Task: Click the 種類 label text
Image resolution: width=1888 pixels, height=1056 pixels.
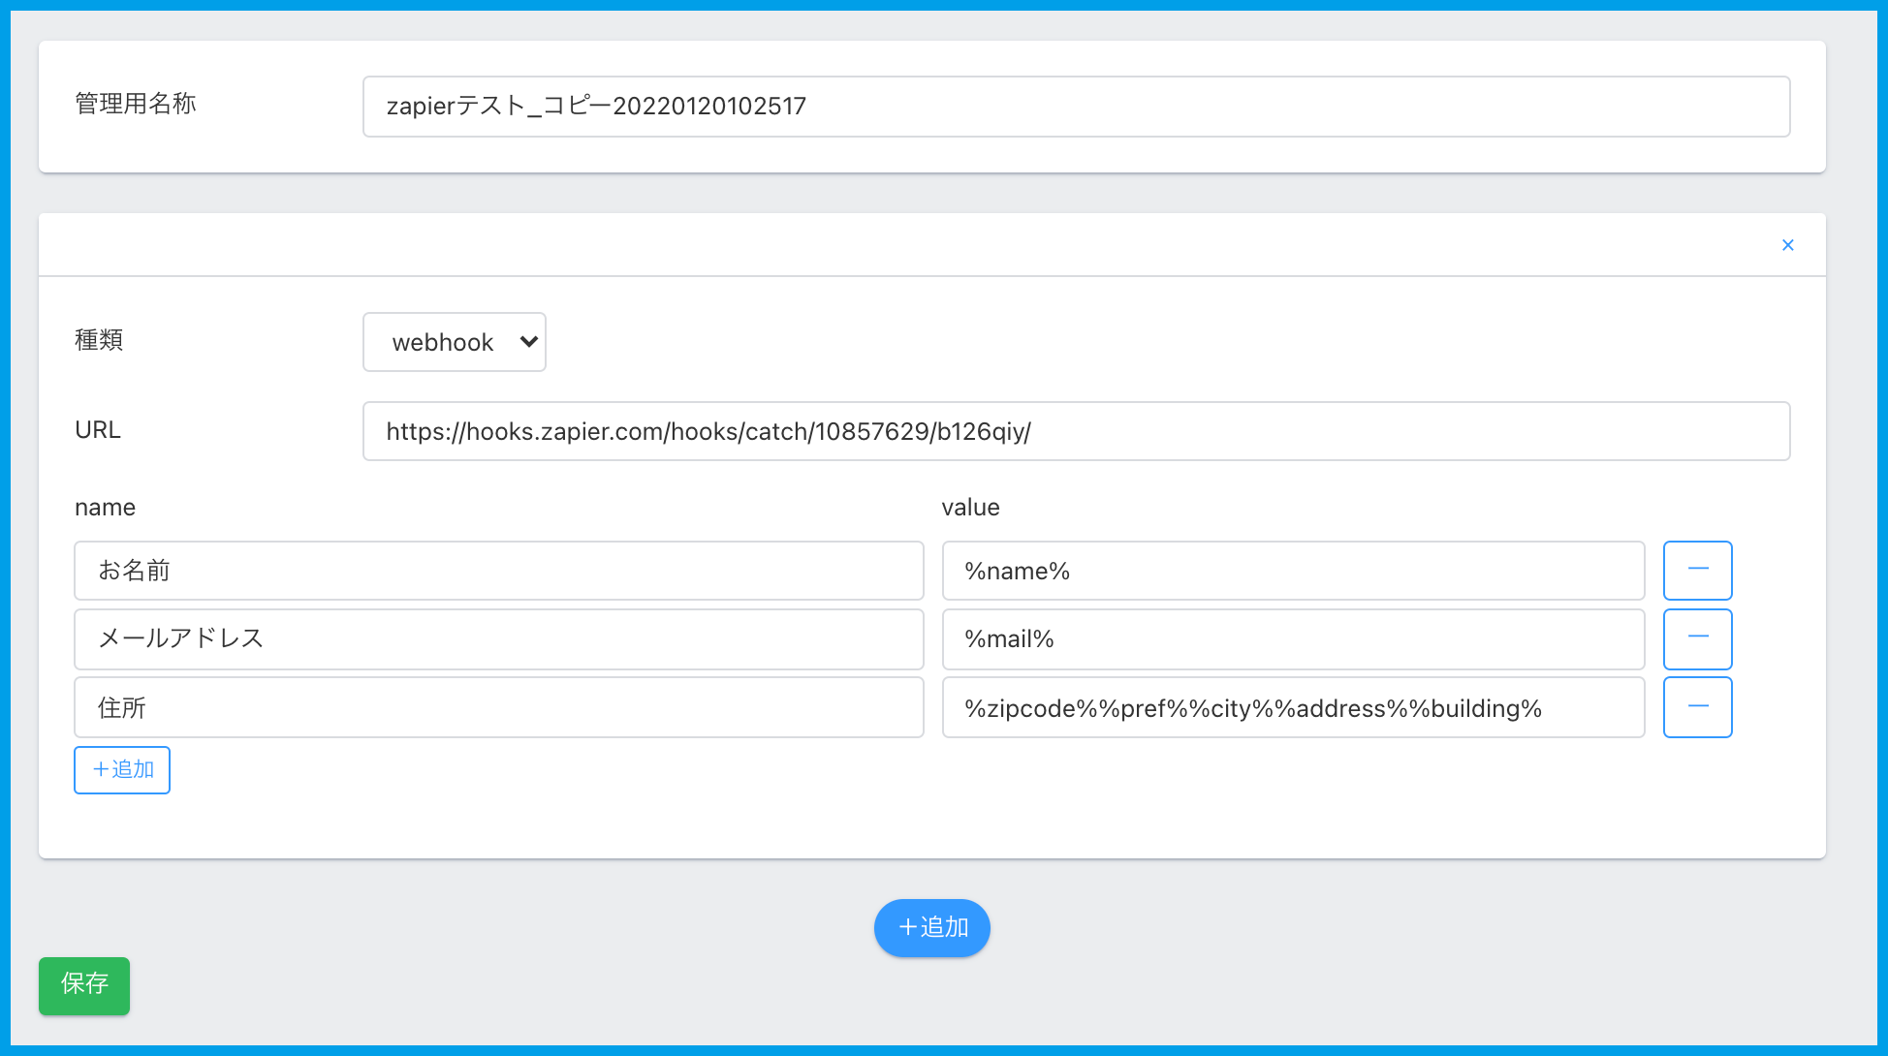Action: pyautogui.click(x=99, y=340)
